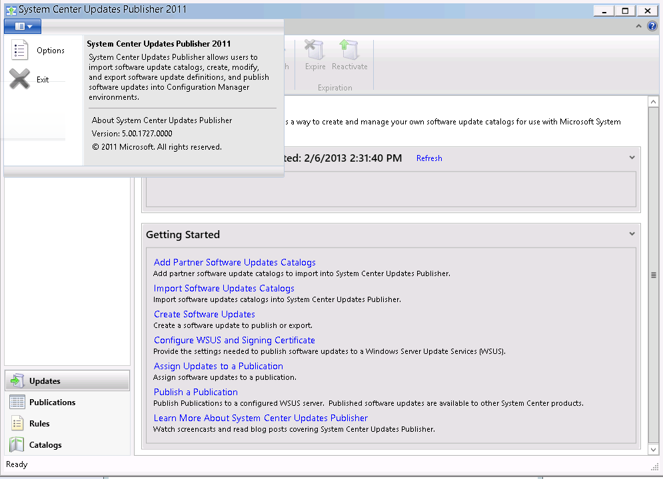This screenshot has height=479, width=663.
Task: Click the Refresh link
Action: click(429, 158)
